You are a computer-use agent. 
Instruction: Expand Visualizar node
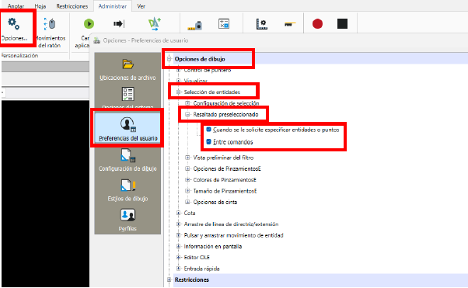point(179,81)
